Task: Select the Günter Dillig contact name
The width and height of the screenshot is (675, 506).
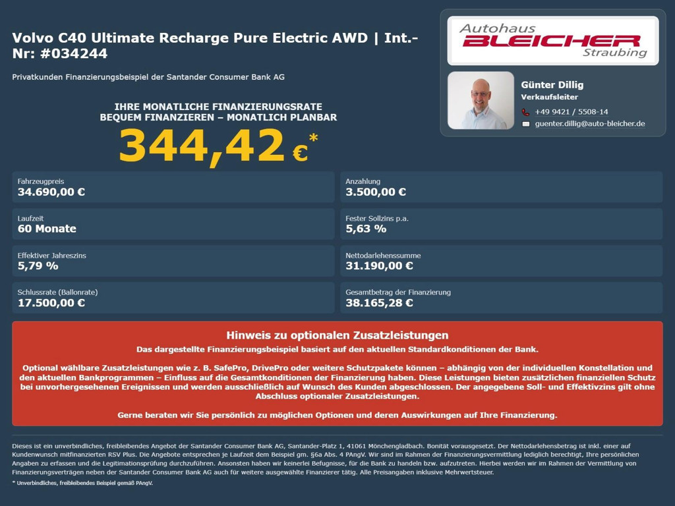Action: pyautogui.click(x=552, y=85)
